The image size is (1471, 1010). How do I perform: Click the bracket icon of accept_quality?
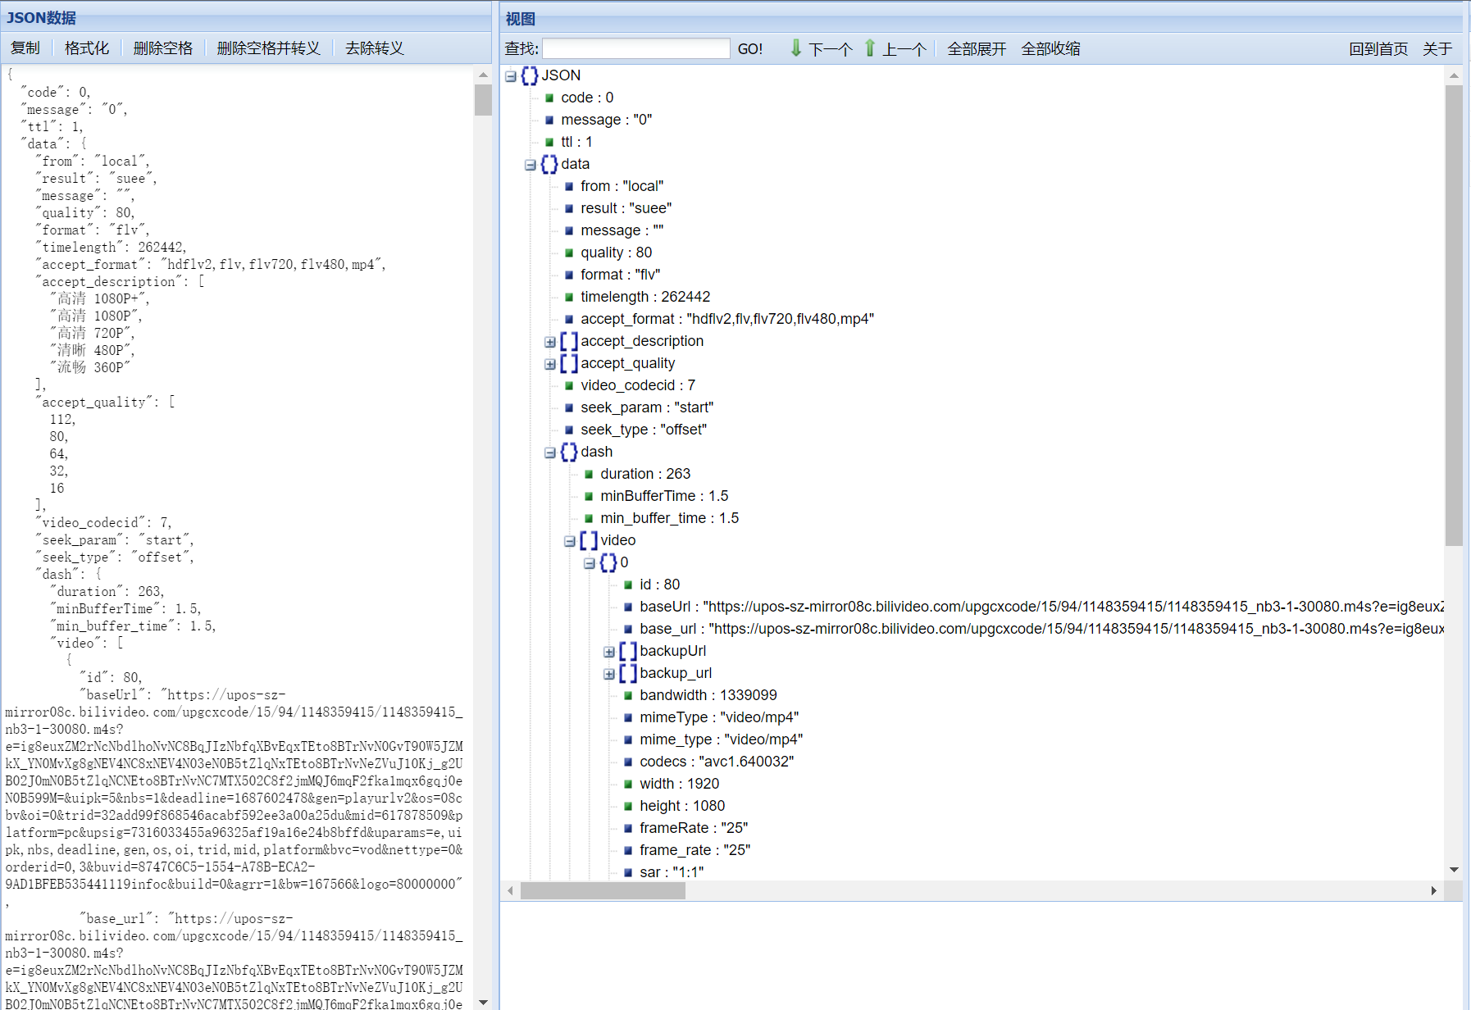point(569,363)
